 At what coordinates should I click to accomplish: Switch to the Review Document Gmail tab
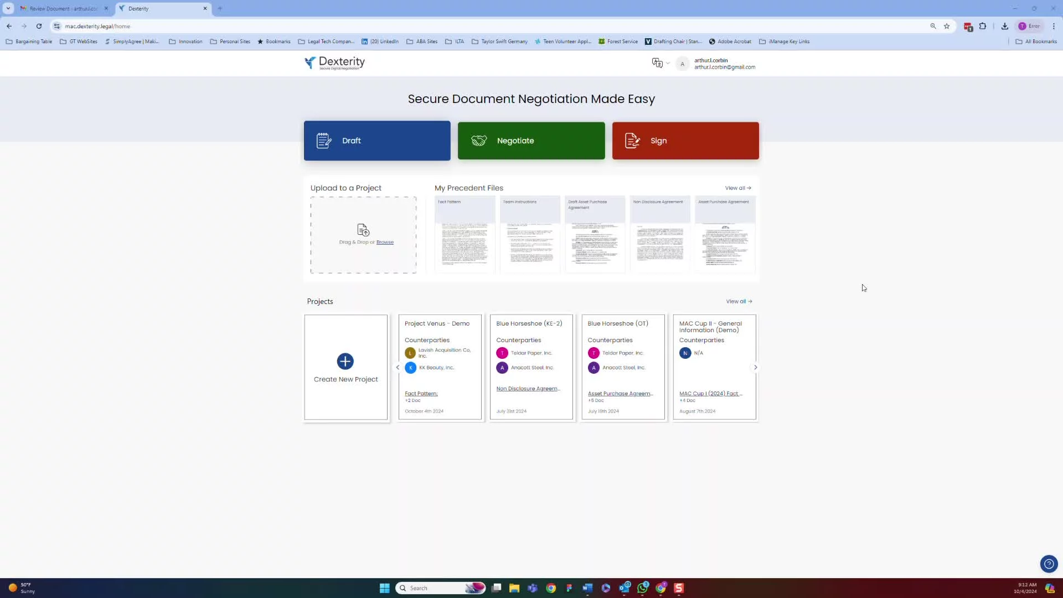tap(63, 8)
